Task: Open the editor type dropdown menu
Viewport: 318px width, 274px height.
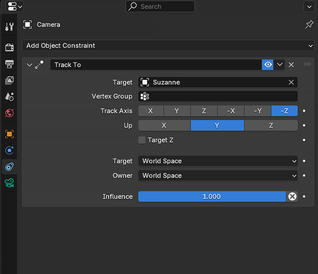Action: tap(15, 7)
